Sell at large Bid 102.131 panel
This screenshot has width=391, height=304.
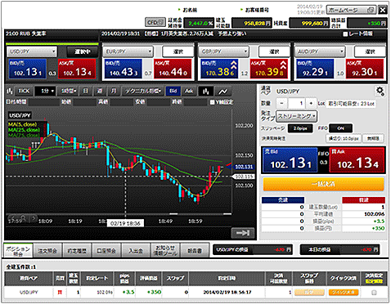pos(290,160)
